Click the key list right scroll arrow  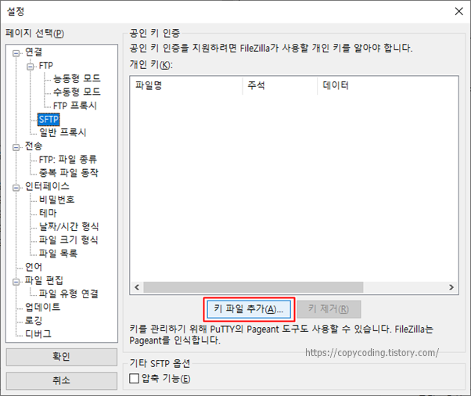point(451,287)
